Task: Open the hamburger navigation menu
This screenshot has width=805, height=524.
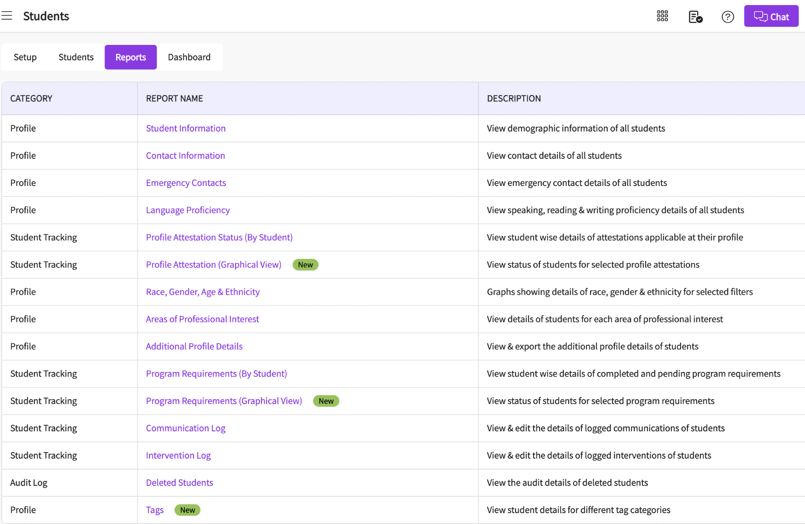Action: (x=7, y=16)
